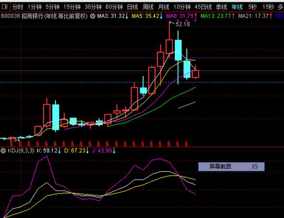Switch to the 5秒 period tab

252,7
